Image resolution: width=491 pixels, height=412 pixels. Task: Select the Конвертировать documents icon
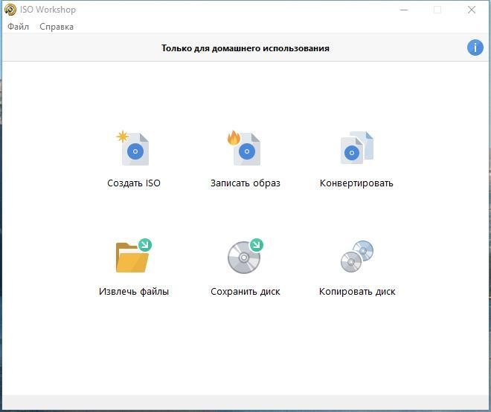(356, 149)
